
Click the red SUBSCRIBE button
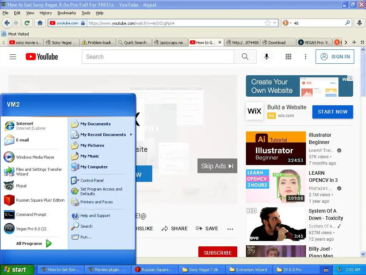[218, 252]
